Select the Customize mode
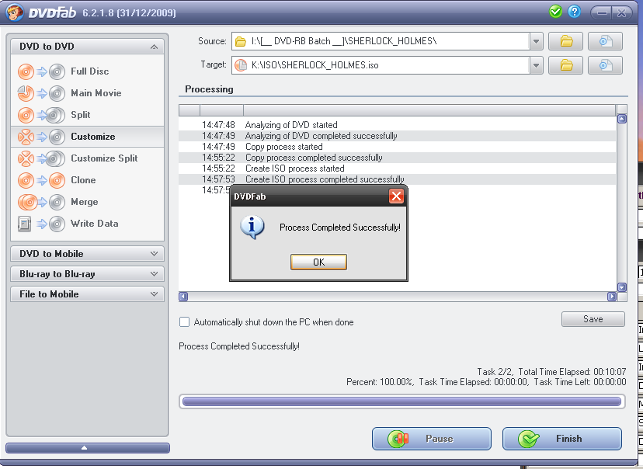The height and width of the screenshot is (469, 643). pyautogui.click(x=87, y=137)
